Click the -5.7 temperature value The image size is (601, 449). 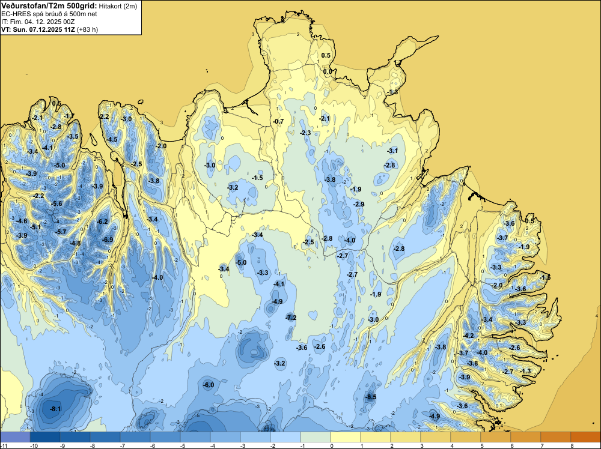[61, 232]
